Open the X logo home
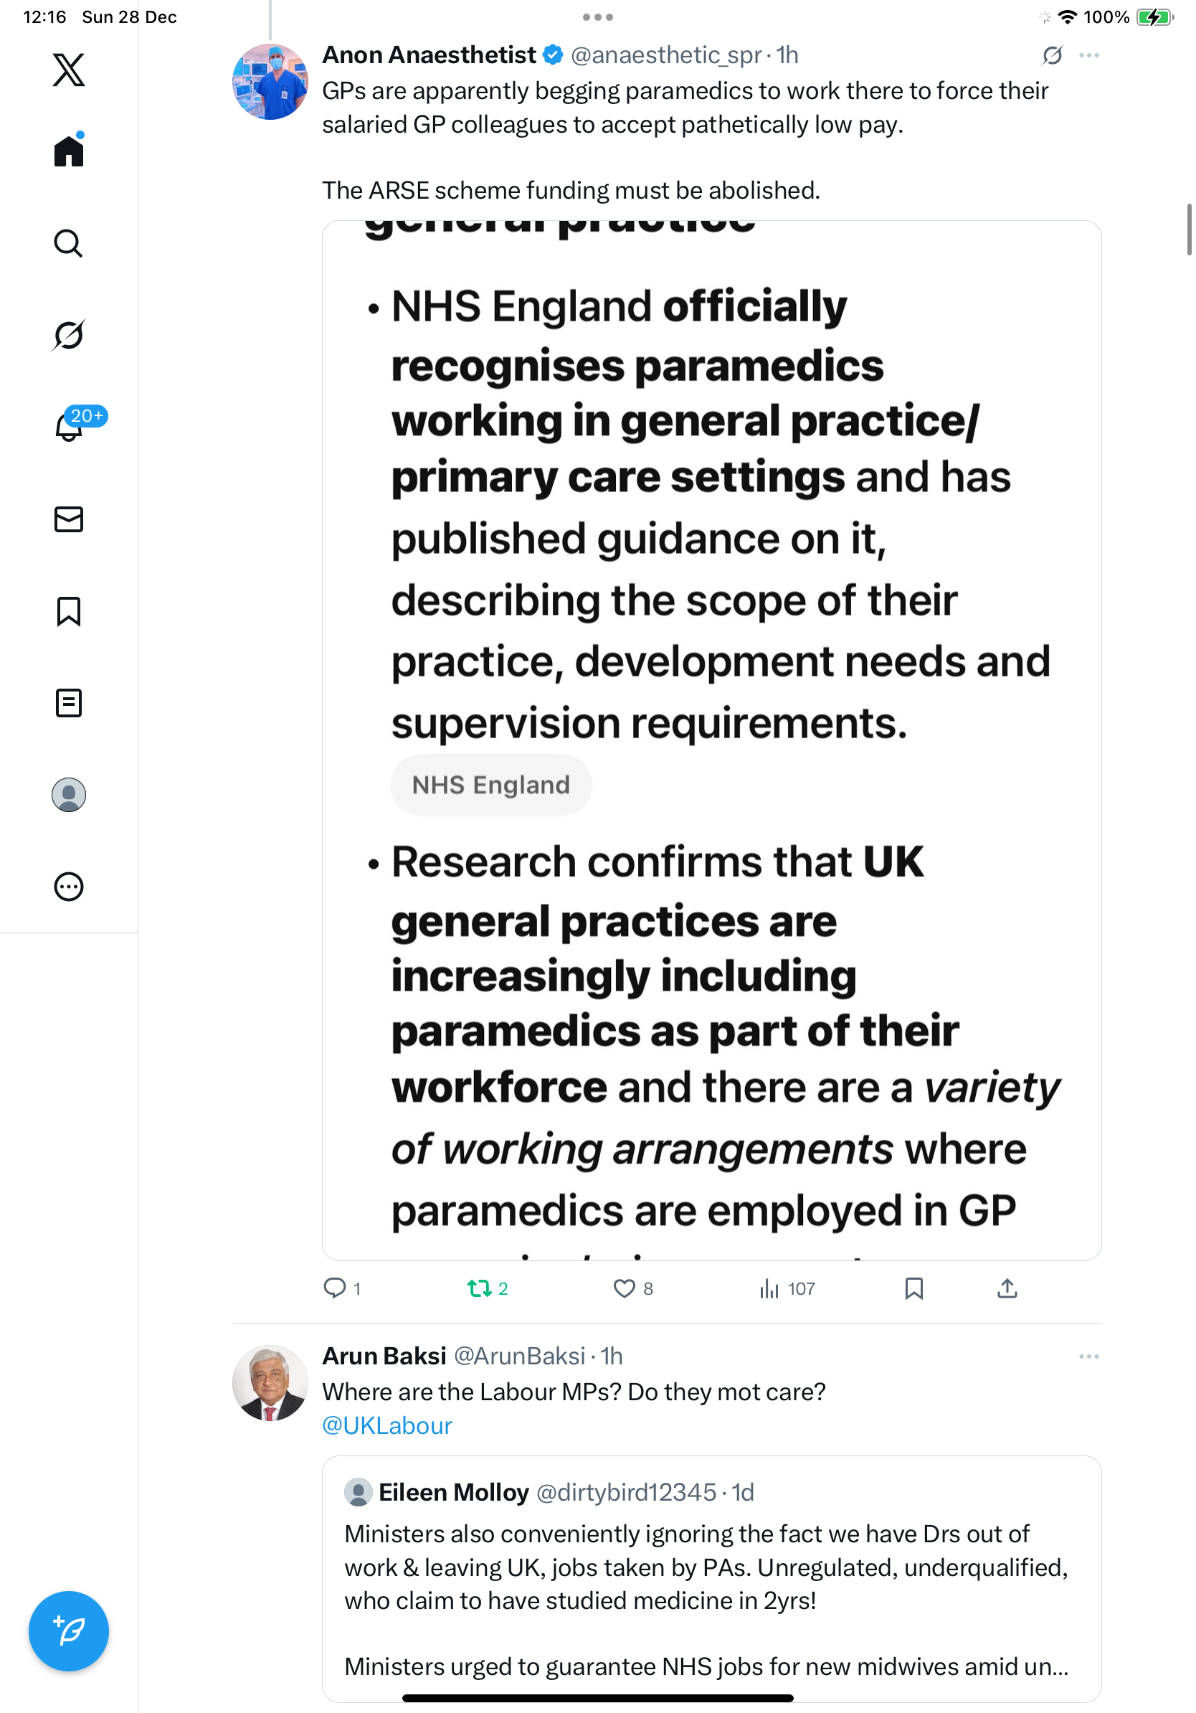This screenshot has height=1713, width=1196. pos(69,70)
